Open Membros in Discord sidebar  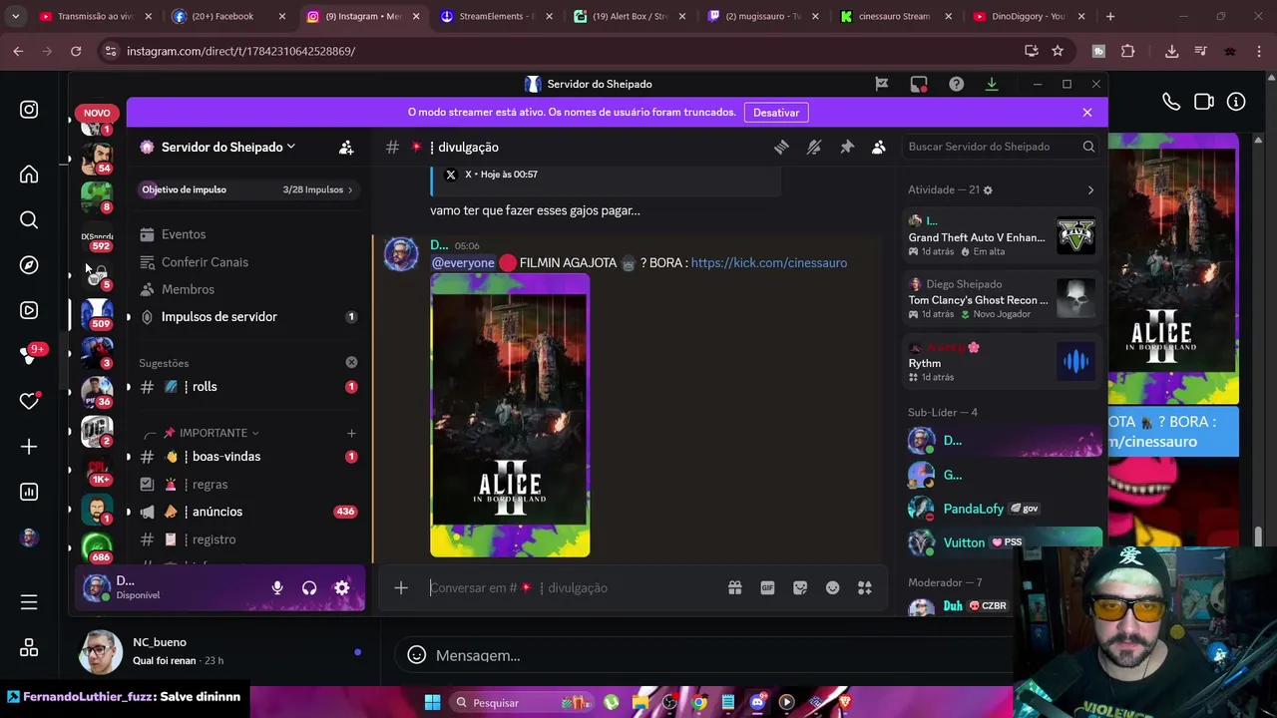[188, 289]
